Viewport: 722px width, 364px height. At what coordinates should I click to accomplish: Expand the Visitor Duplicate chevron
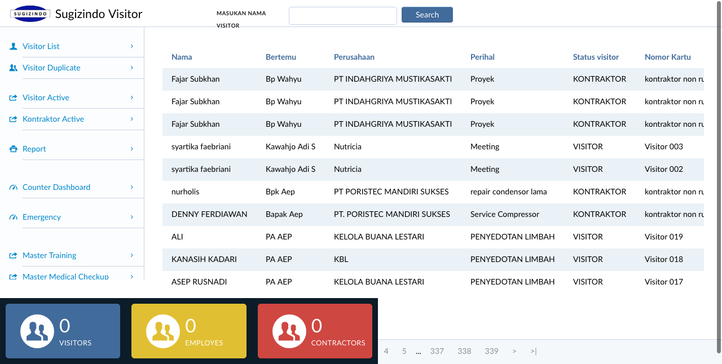pos(132,68)
